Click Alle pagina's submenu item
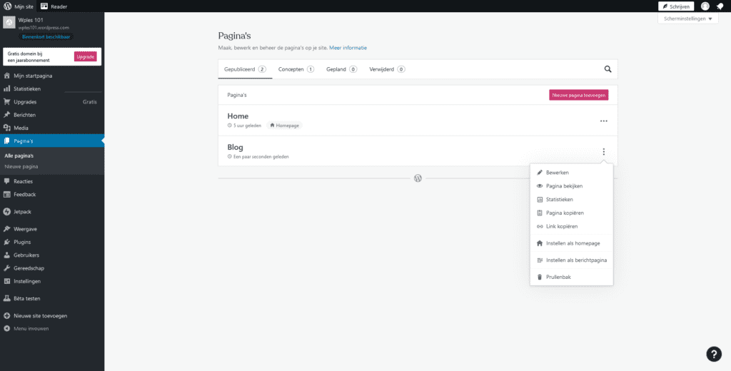This screenshot has width=731, height=371. click(x=19, y=156)
